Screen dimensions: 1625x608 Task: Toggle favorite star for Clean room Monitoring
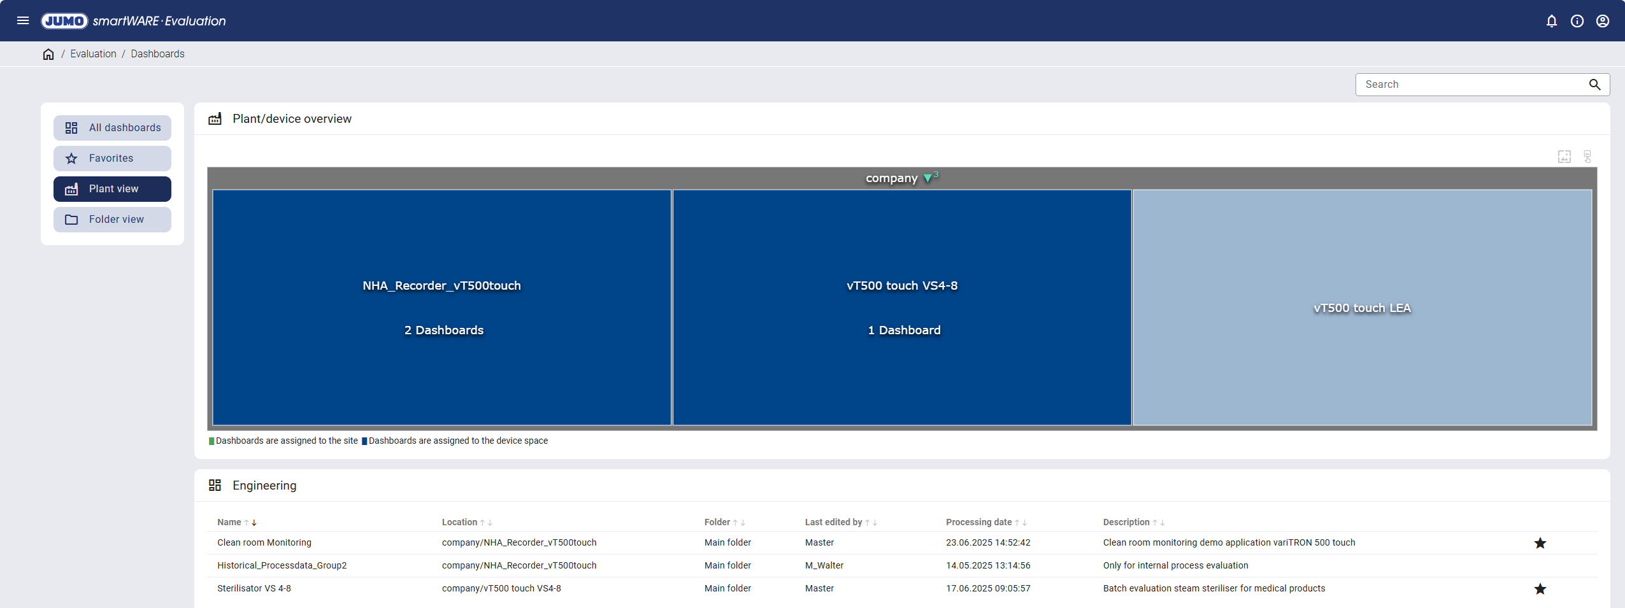(1540, 543)
